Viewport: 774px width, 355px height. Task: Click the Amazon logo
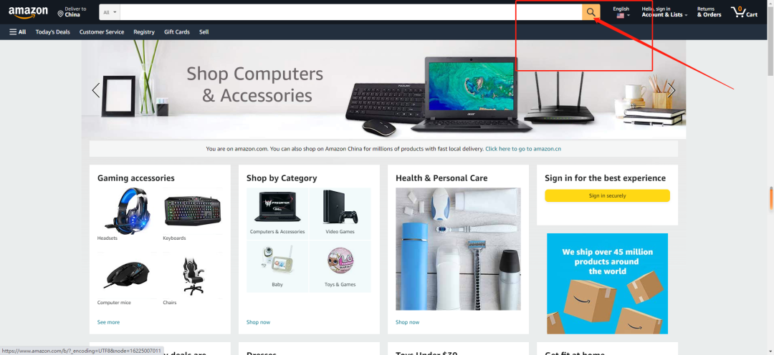(x=28, y=12)
